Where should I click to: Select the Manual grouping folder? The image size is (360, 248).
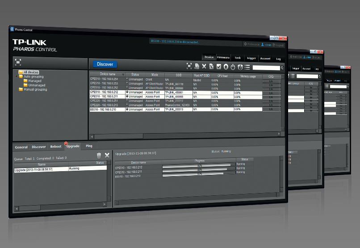click(x=33, y=89)
